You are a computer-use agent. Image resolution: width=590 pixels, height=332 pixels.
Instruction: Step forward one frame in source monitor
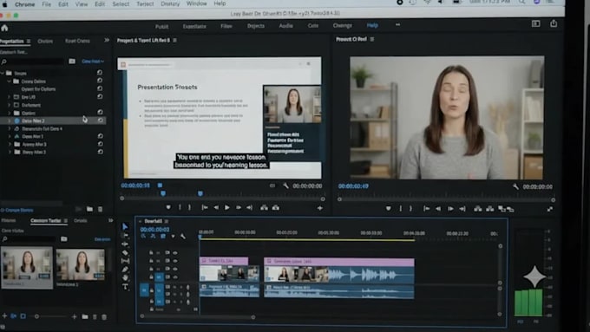(x=239, y=207)
